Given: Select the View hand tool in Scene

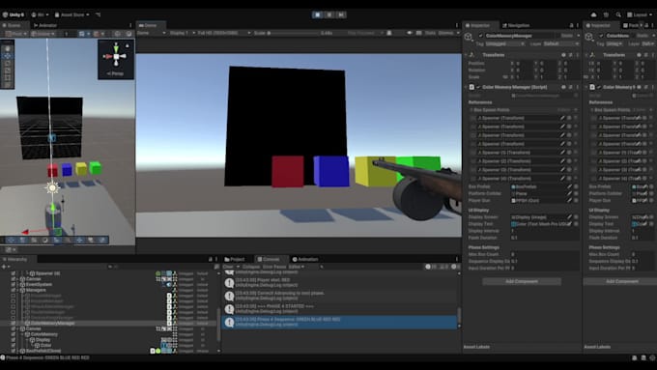Looking at the screenshot, I should (8, 48).
